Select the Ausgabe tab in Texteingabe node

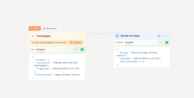click(x=40, y=49)
